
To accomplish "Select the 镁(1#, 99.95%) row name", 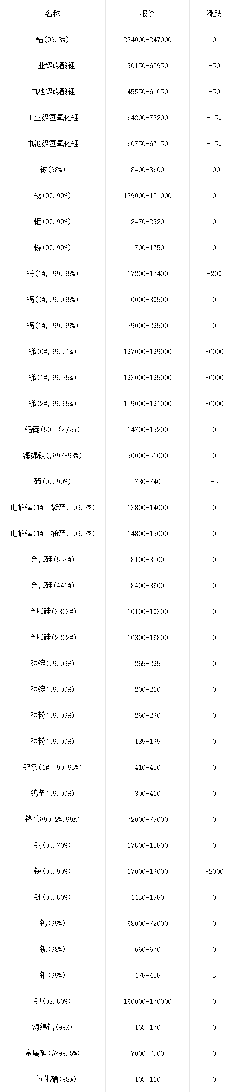I will click(x=53, y=273).
